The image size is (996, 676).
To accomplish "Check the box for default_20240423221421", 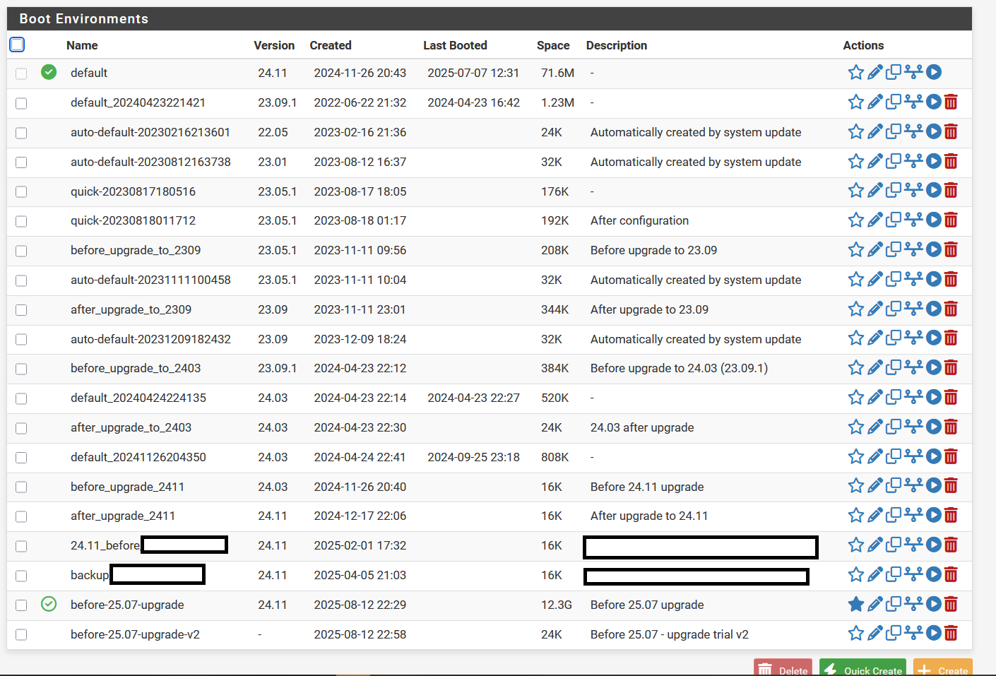I will (21, 103).
